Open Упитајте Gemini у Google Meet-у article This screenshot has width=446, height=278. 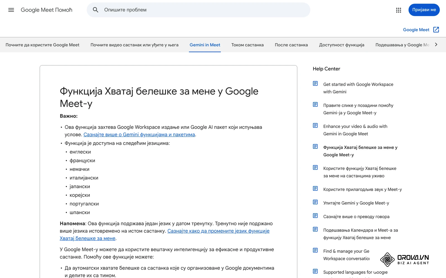356,203
